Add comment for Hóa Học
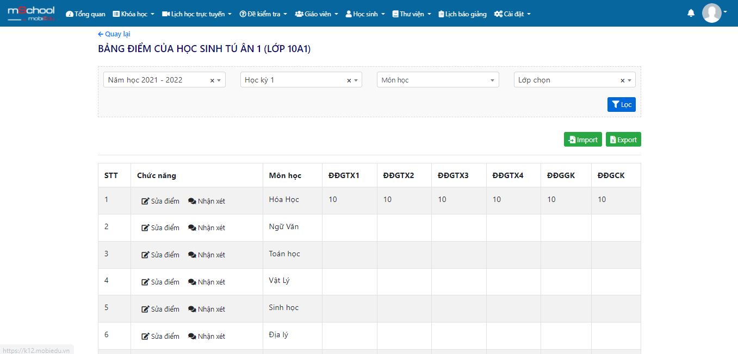This screenshot has width=738, height=354. click(207, 201)
